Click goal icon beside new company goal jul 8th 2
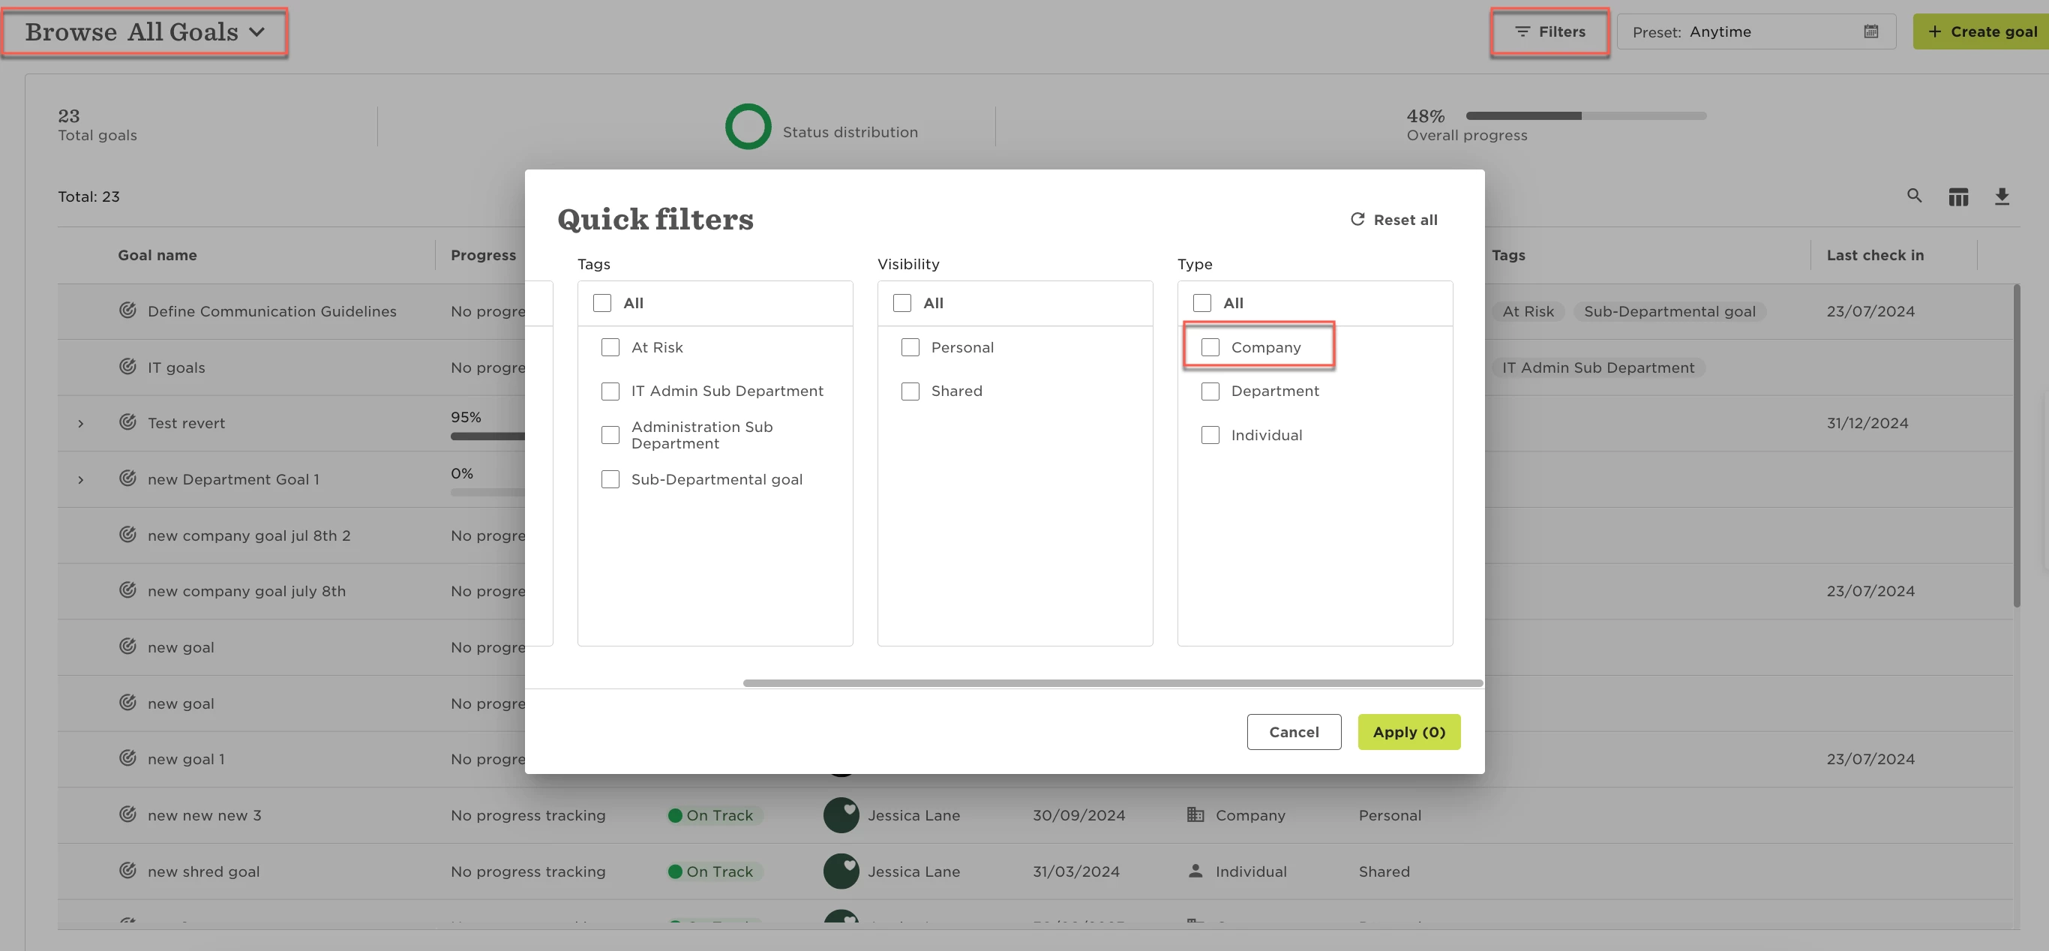2049x951 pixels. [x=127, y=534]
